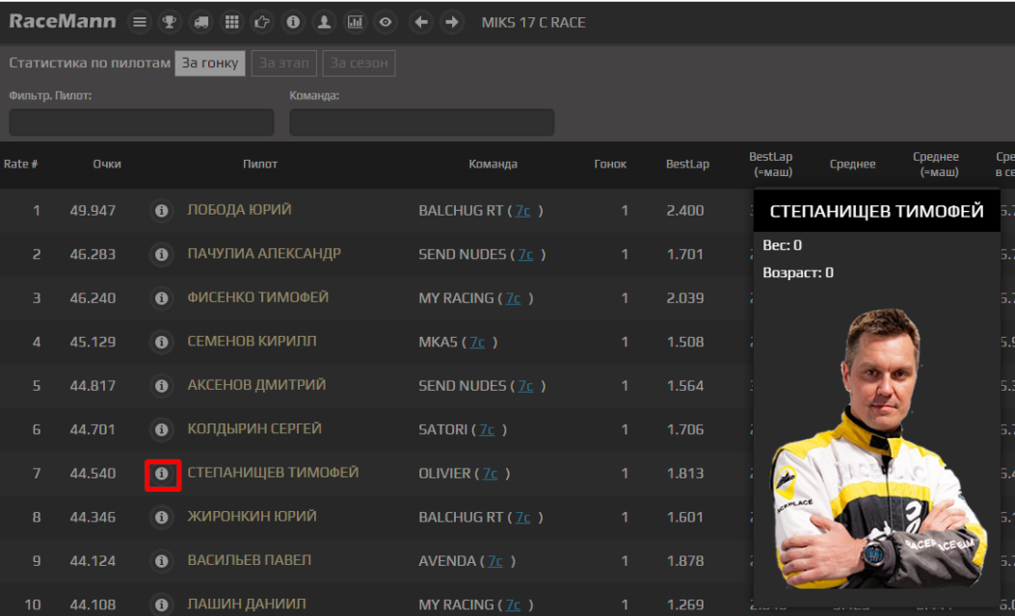Show info for СТЕПАНИЩЕВ ТИМОФЕЙ
Image resolution: width=1015 pixels, height=616 pixels.
(161, 474)
